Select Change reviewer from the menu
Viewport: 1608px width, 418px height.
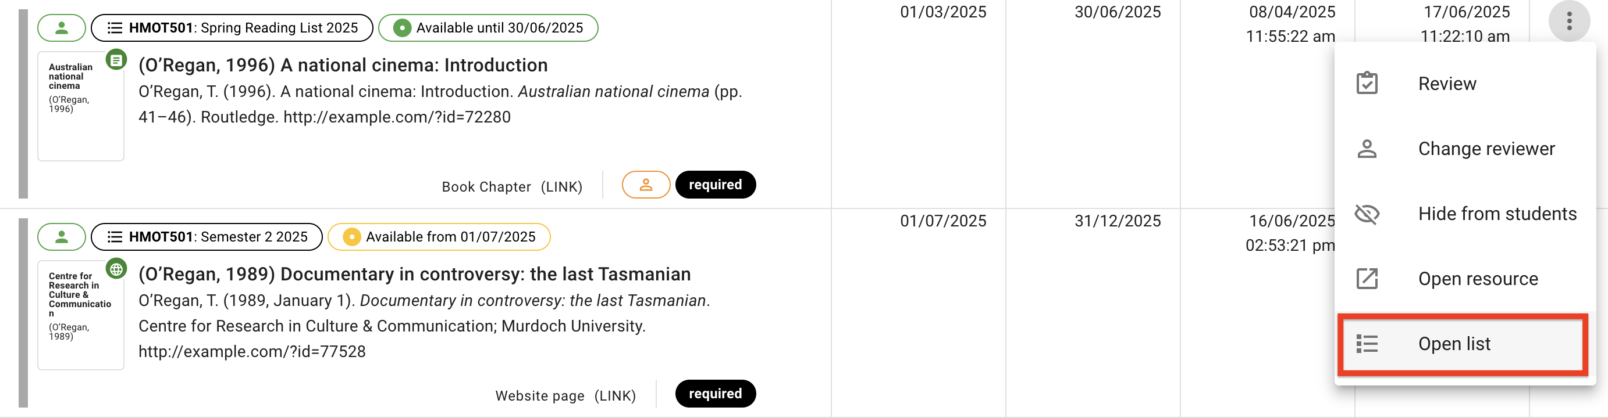tap(1486, 148)
